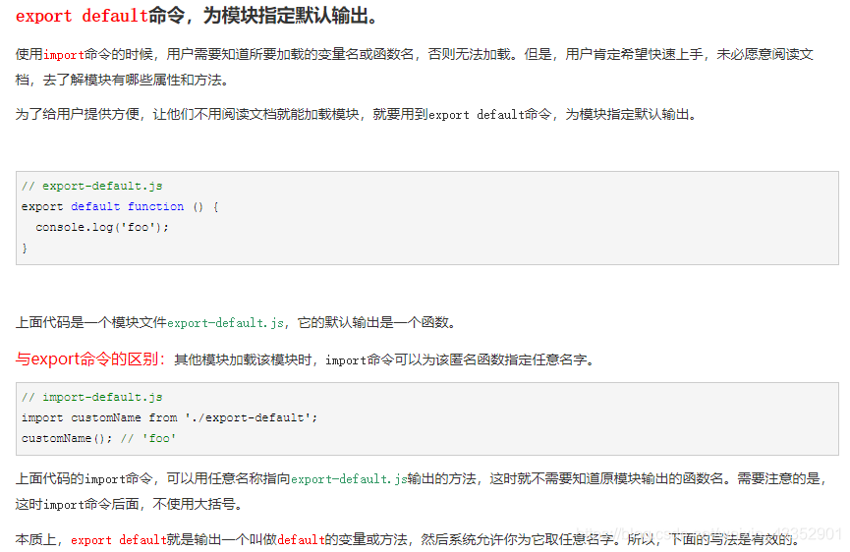Click the red 'default' before 的变量或方法
The width and height of the screenshot is (850, 552).
301,540
